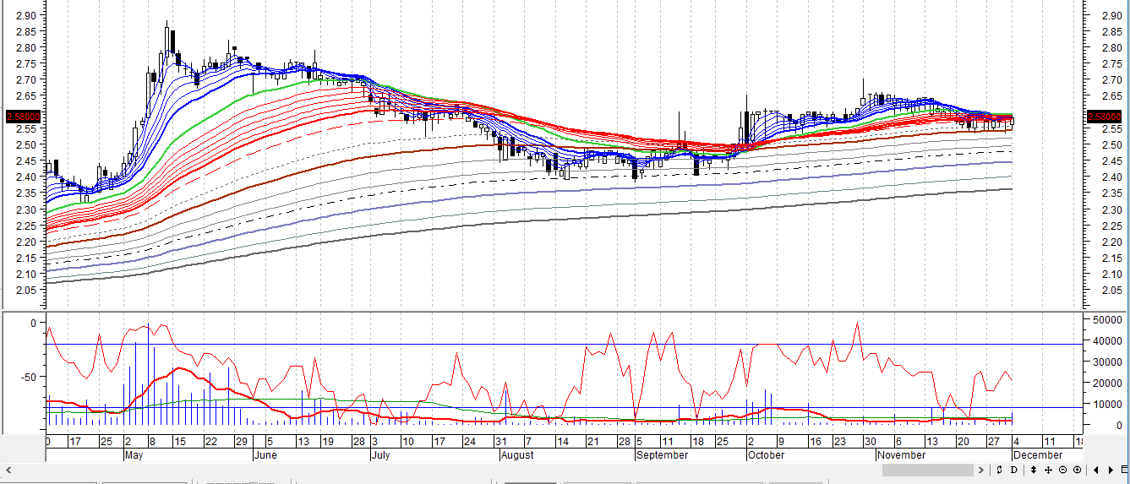Screen dimensions: 1130x484
Task: Step chart forward with right triangle icon
Action: tap(1111, 470)
